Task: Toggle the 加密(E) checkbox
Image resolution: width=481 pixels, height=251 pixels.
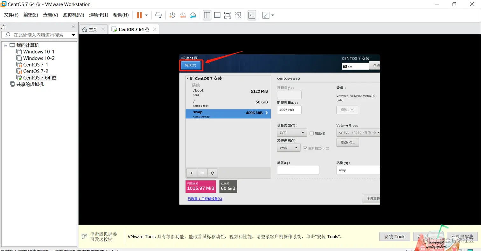Action: click(312, 133)
